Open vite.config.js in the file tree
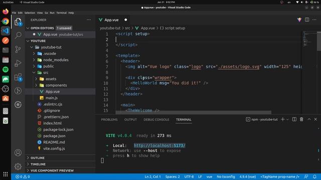The width and height of the screenshot is (321, 180). click(x=54, y=148)
